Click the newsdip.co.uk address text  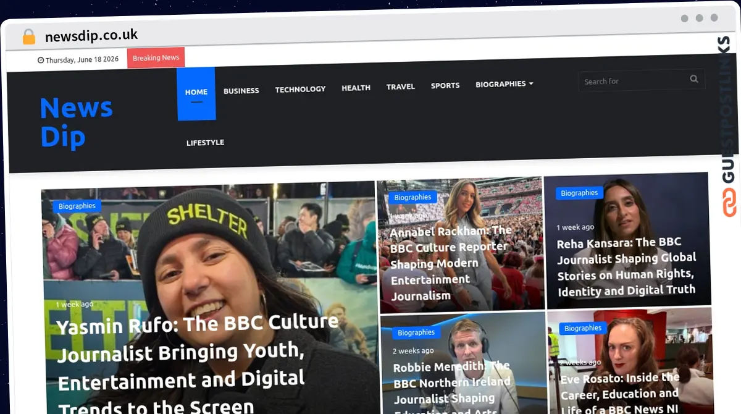pyautogui.click(x=91, y=36)
